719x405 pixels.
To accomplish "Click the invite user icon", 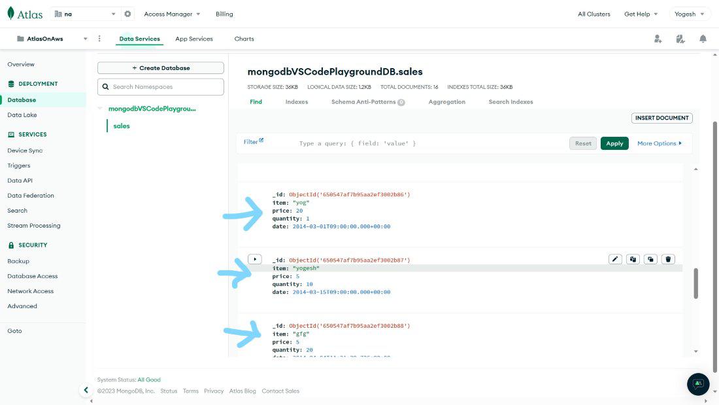I will coord(658,39).
